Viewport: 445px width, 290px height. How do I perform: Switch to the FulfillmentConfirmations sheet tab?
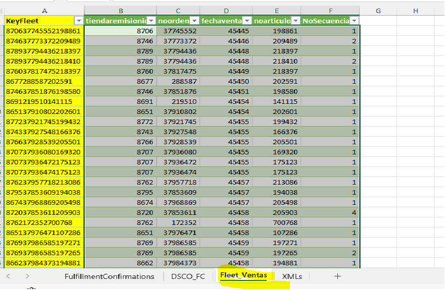pos(109,276)
